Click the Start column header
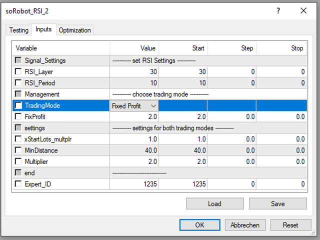The width and height of the screenshot is (320, 240). [x=183, y=48]
